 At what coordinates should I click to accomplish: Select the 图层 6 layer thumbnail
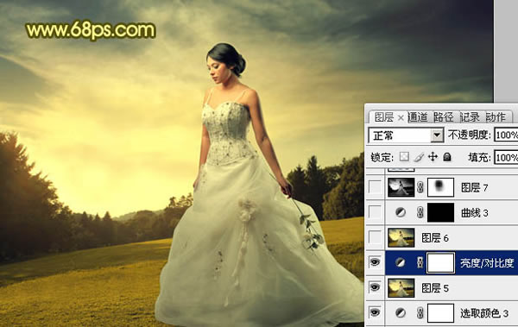[x=401, y=237]
